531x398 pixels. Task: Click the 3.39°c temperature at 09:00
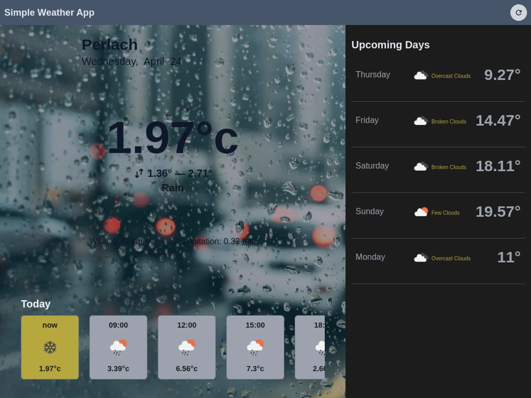click(118, 368)
